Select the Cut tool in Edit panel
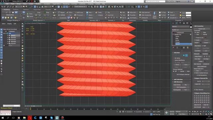The width and height of the screenshot is (213, 120). coord(69,15)
